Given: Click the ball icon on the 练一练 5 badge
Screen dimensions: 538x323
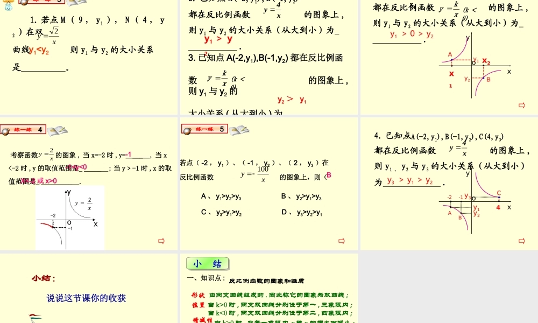Looking at the screenshot, I should pos(187,131).
